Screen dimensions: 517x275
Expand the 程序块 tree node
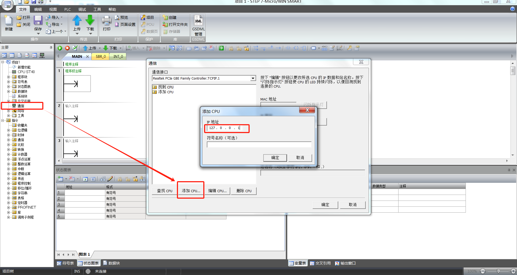(9, 77)
